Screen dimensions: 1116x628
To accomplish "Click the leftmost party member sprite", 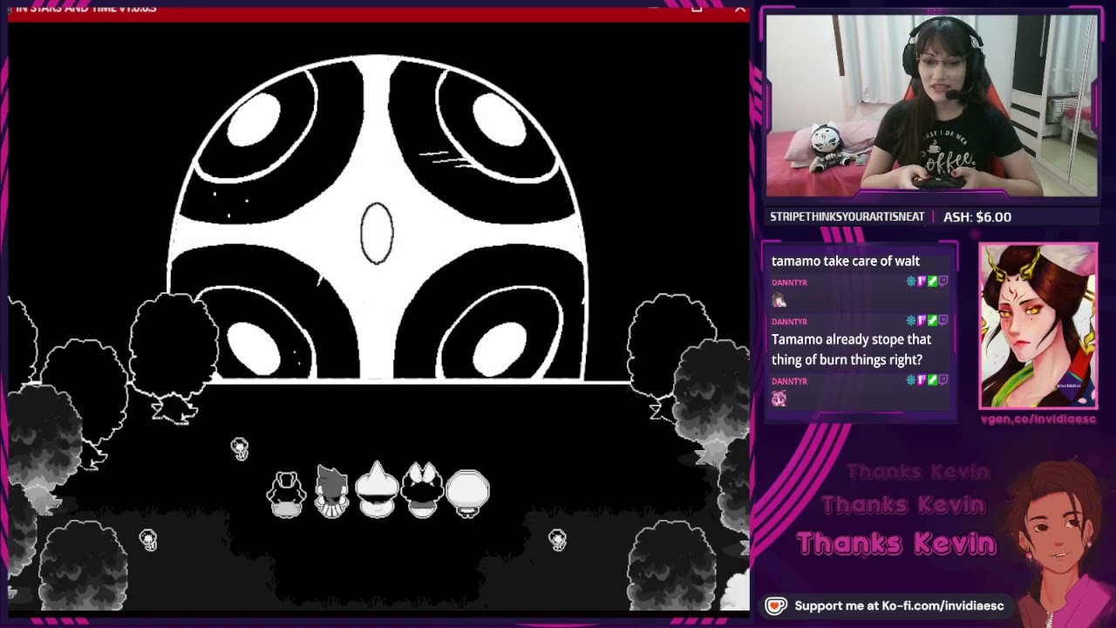I will [x=285, y=494].
